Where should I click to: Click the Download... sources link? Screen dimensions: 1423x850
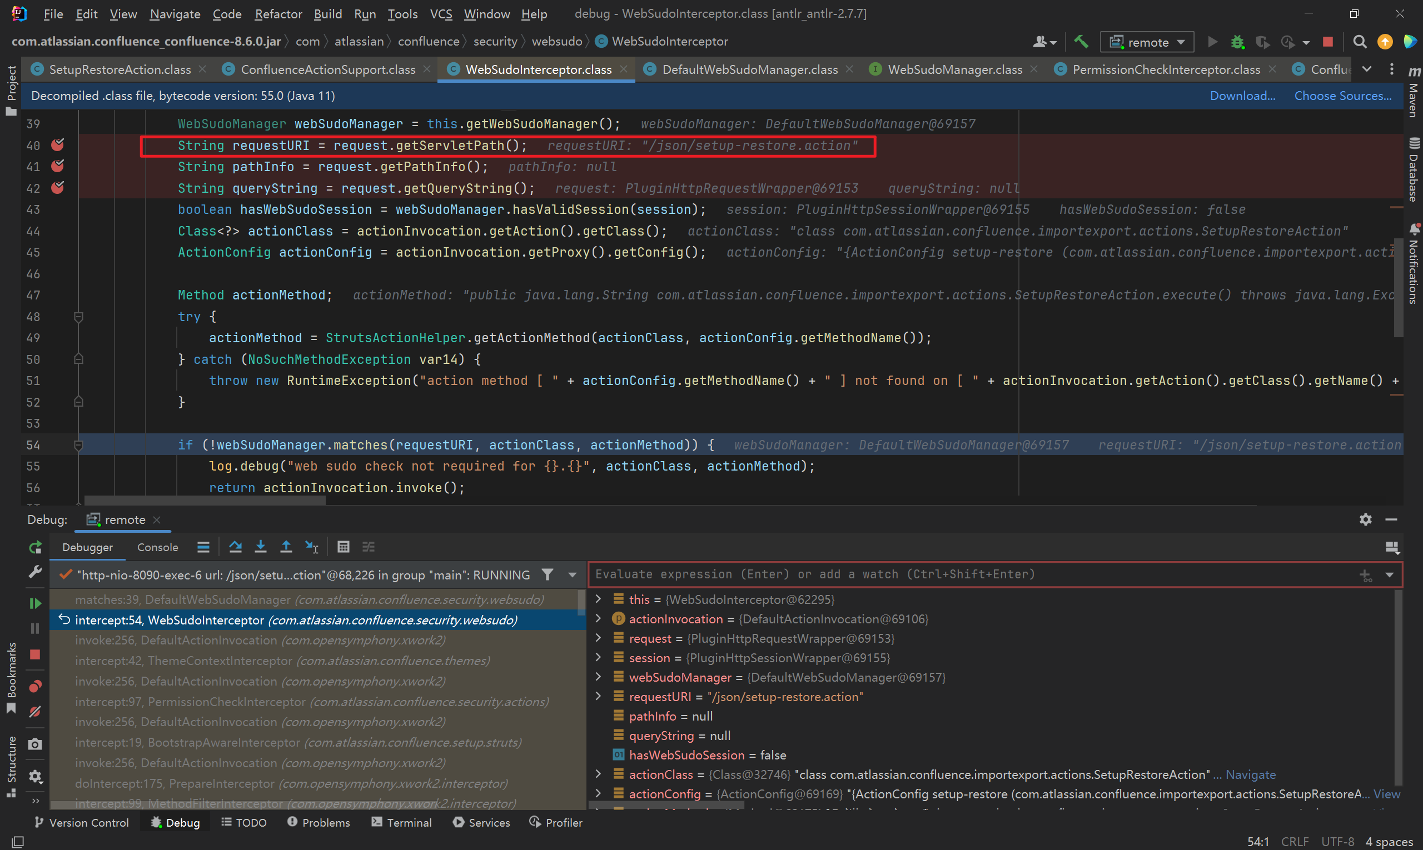pyautogui.click(x=1242, y=96)
